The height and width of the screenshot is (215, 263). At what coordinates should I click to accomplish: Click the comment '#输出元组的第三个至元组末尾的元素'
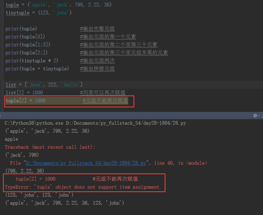tap(124, 53)
